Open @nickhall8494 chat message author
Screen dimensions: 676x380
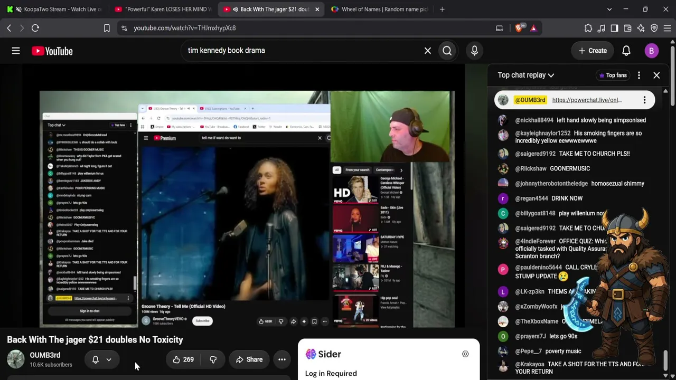click(x=534, y=120)
